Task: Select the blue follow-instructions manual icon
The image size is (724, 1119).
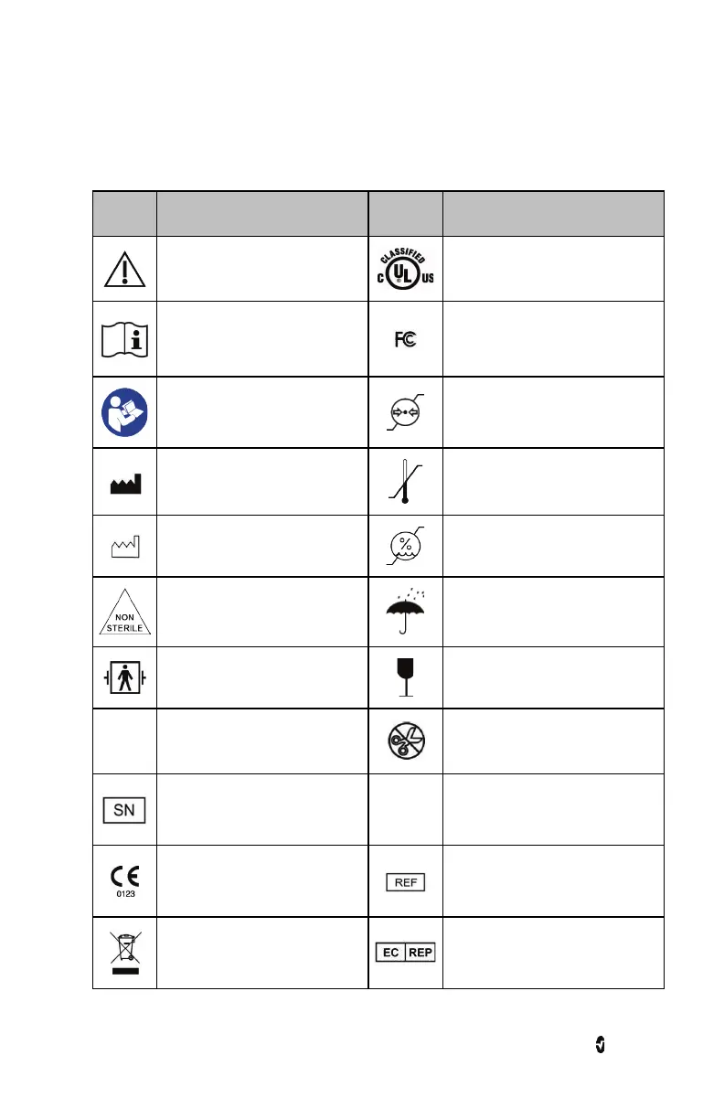Action: (124, 412)
